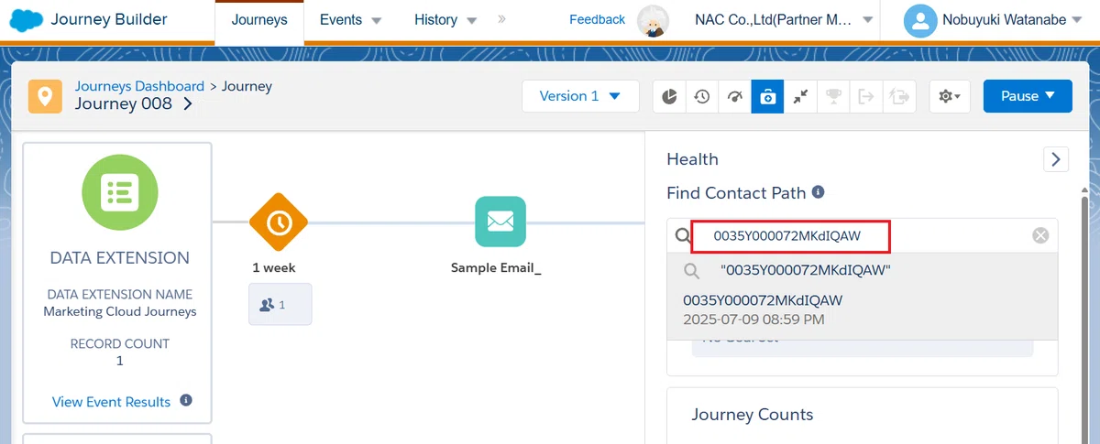Click the contact exit door-and-bolt icon
The image size is (1100, 444).
click(900, 96)
